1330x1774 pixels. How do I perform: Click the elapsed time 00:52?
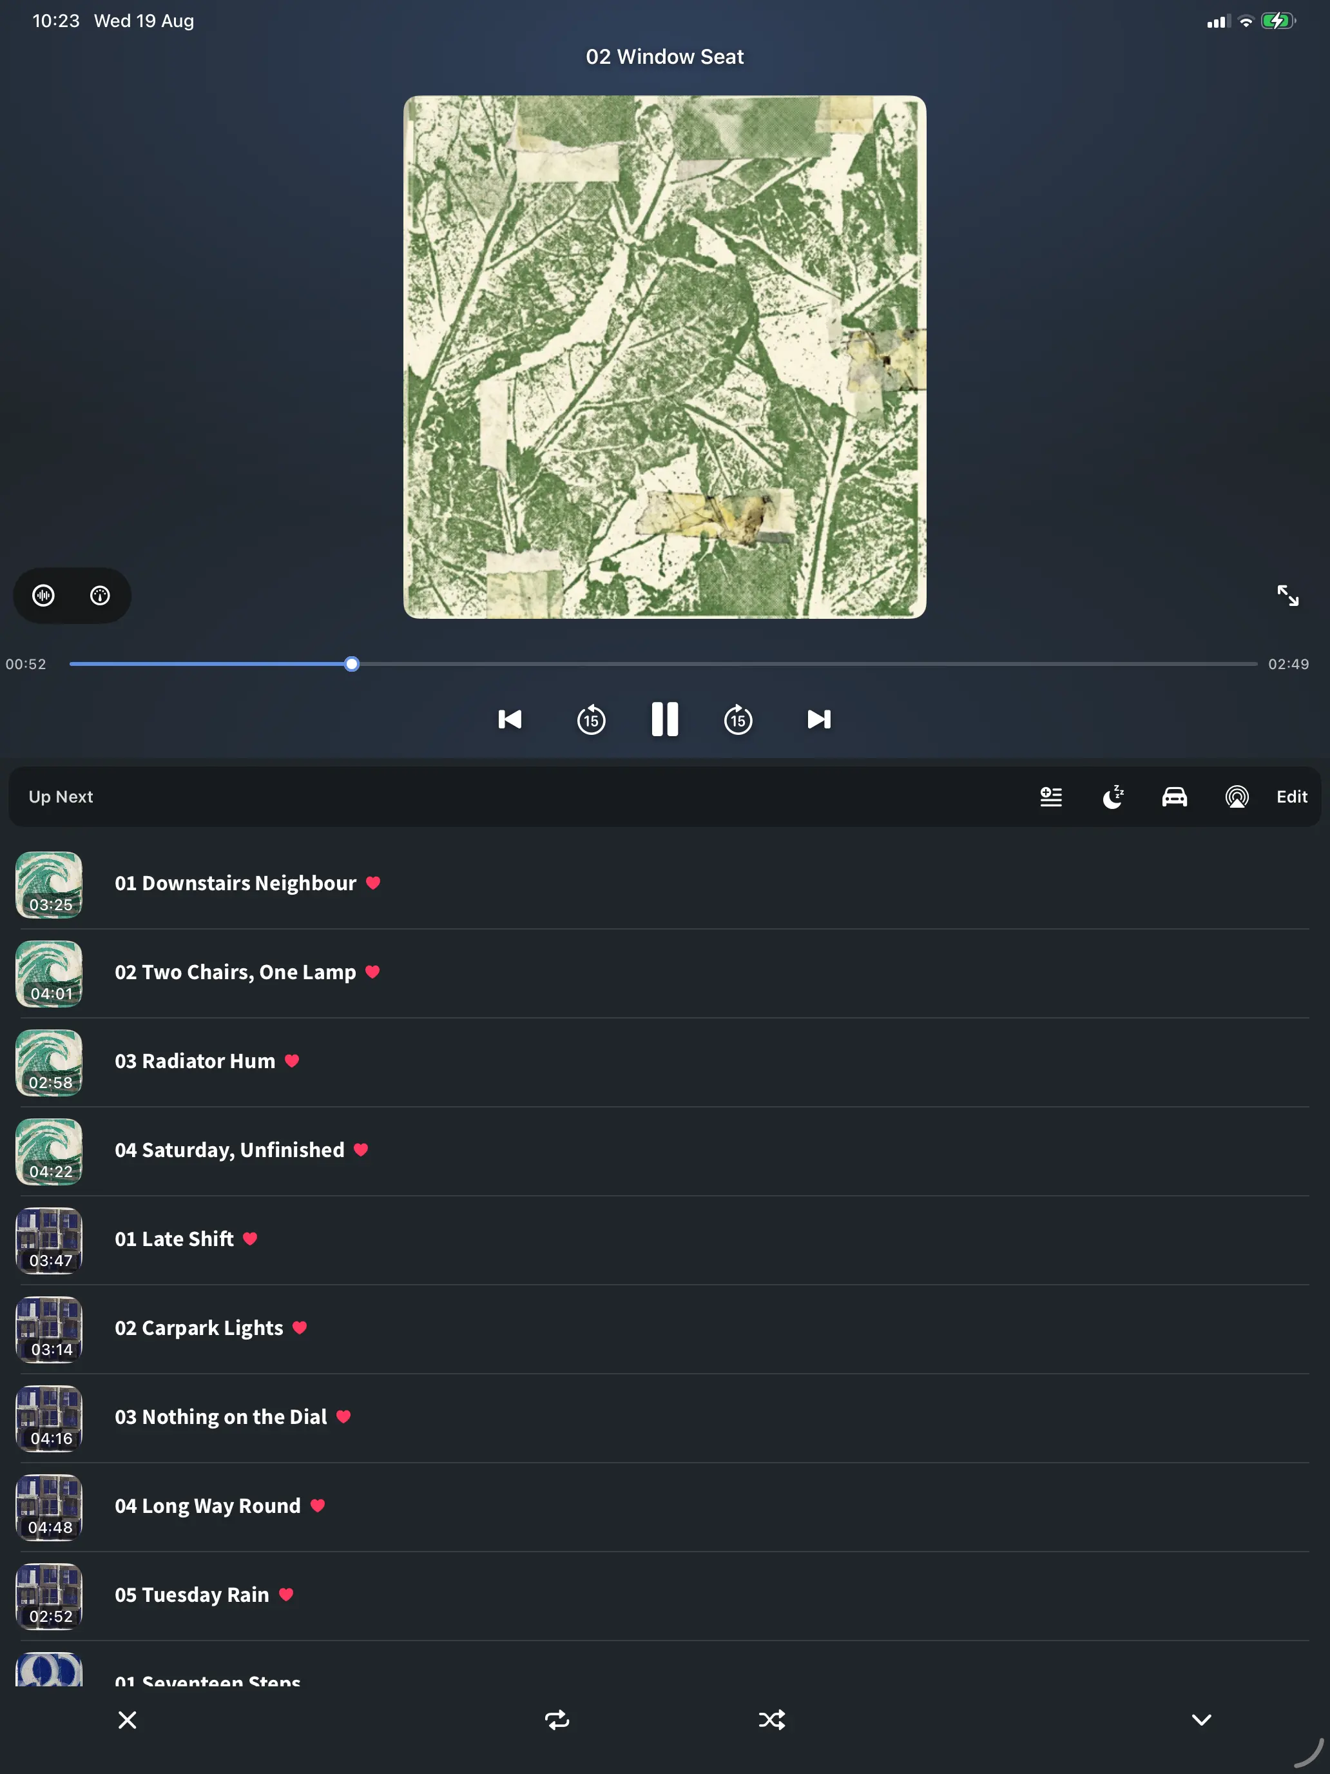point(26,664)
